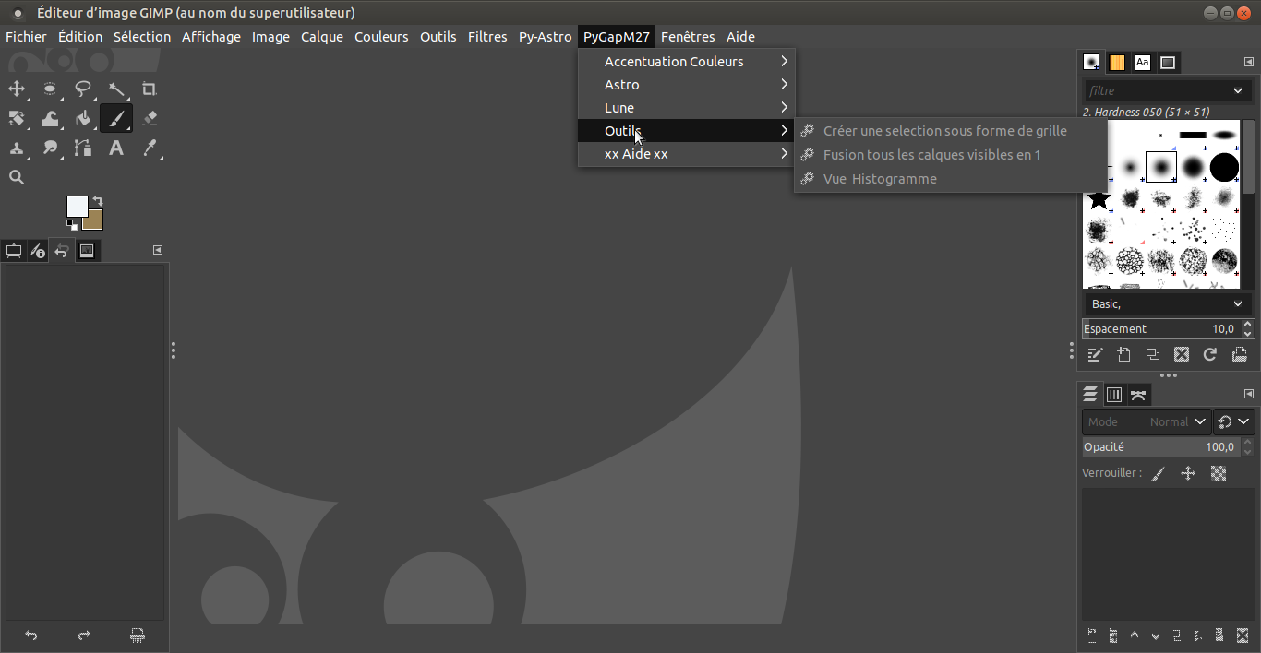Image resolution: width=1261 pixels, height=653 pixels.
Task: Click the undo arrow below left panel
Action: (30, 635)
